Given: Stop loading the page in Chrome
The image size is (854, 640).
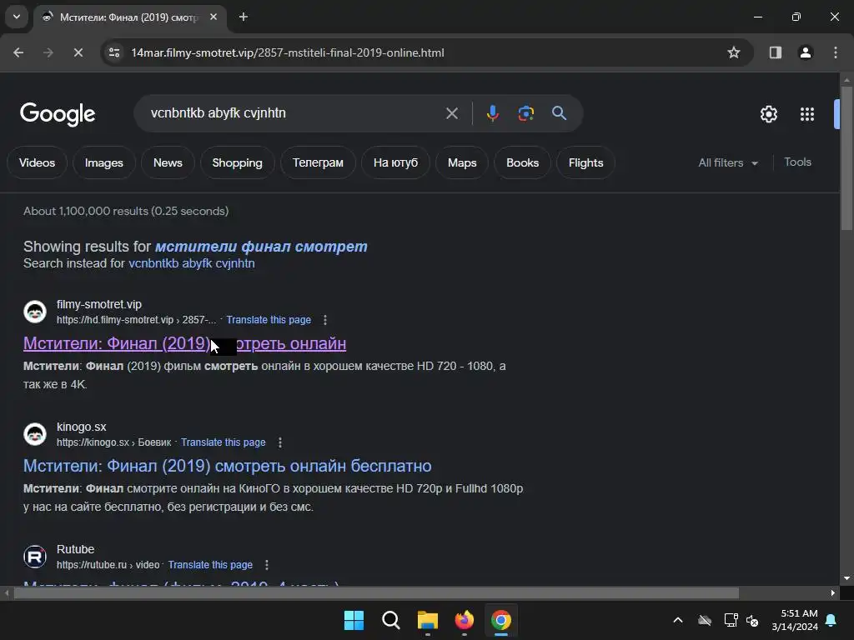Looking at the screenshot, I should (78, 52).
